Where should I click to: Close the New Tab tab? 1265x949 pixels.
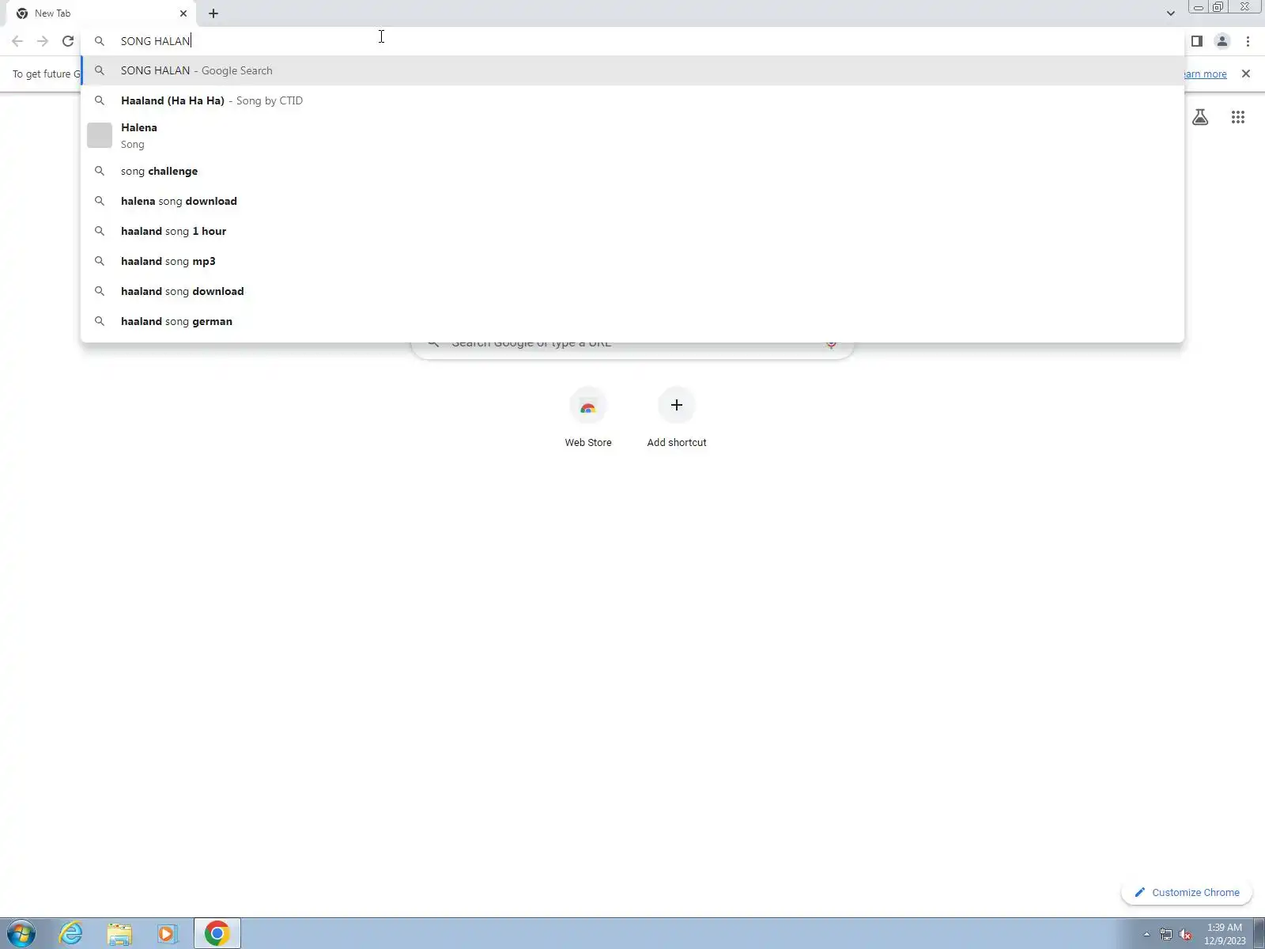[183, 13]
